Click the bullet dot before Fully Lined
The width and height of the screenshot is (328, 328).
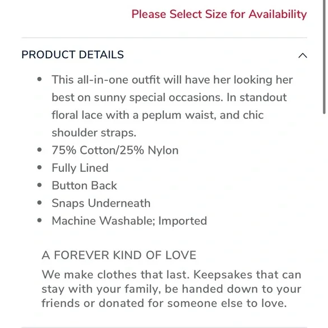(x=40, y=167)
